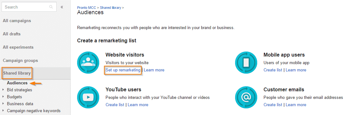This screenshot has width=346, height=115.
Task: Click the YouTube users play icon
Action: pyautogui.click(x=88, y=97)
